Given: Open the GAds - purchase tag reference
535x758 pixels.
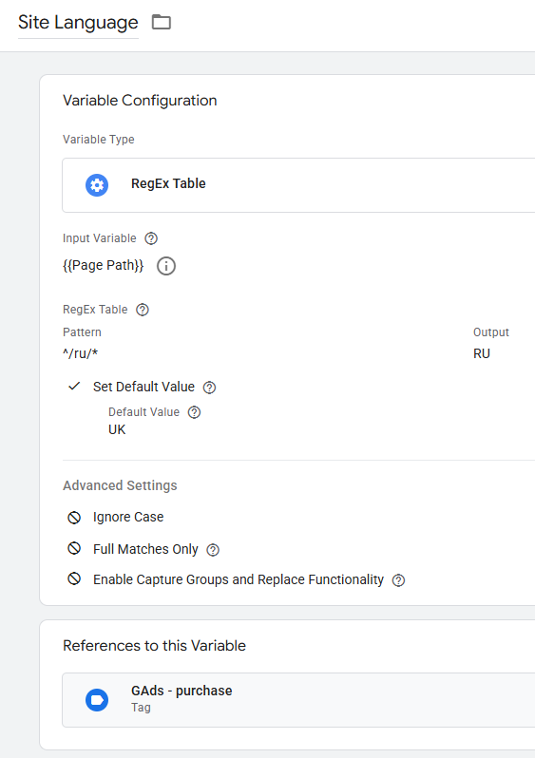Looking at the screenshot, I should [298, 700].
